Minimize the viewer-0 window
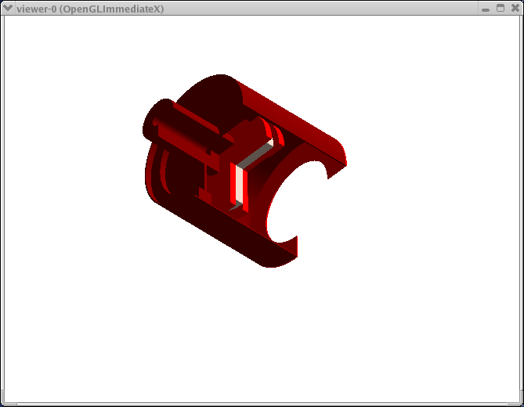The image size is (524, 407). [486, 8]
